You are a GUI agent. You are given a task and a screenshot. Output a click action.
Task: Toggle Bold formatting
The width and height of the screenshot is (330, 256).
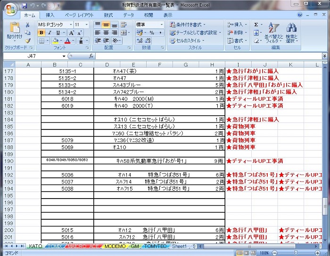tap(41, 33)
